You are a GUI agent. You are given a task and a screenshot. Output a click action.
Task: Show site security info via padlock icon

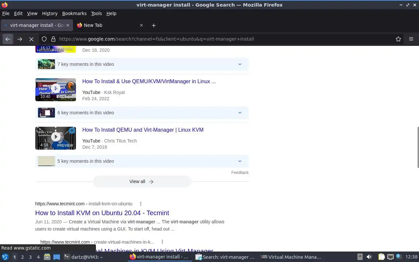53,39
